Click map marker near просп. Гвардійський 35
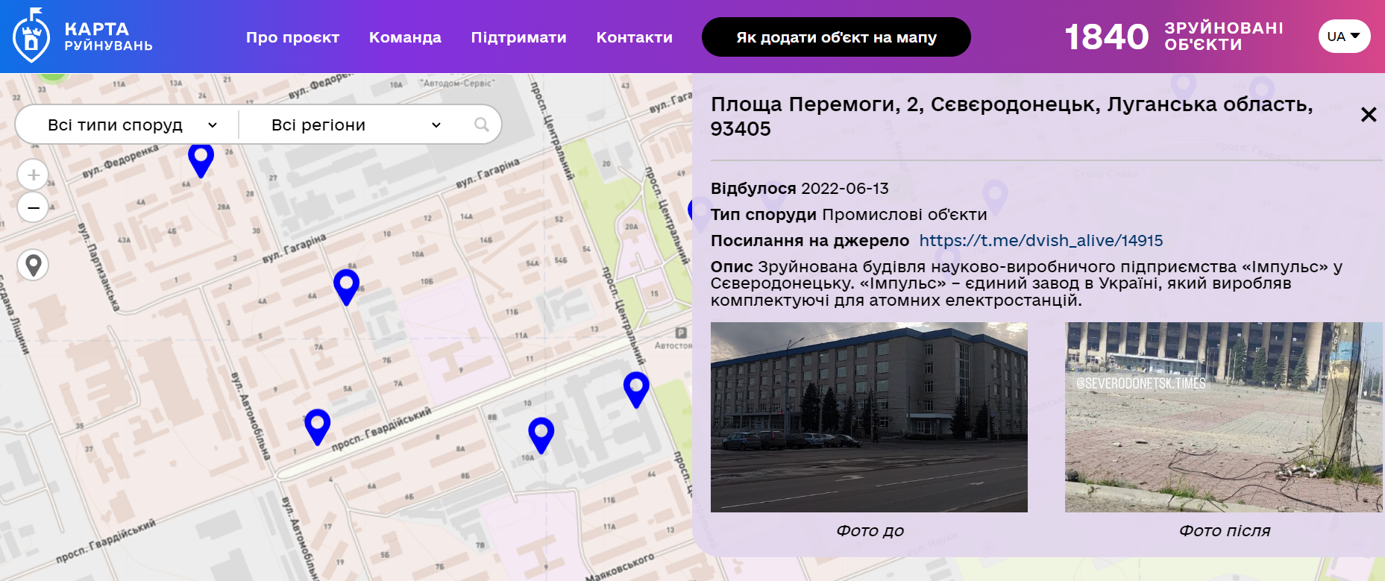 coord(317,424)
